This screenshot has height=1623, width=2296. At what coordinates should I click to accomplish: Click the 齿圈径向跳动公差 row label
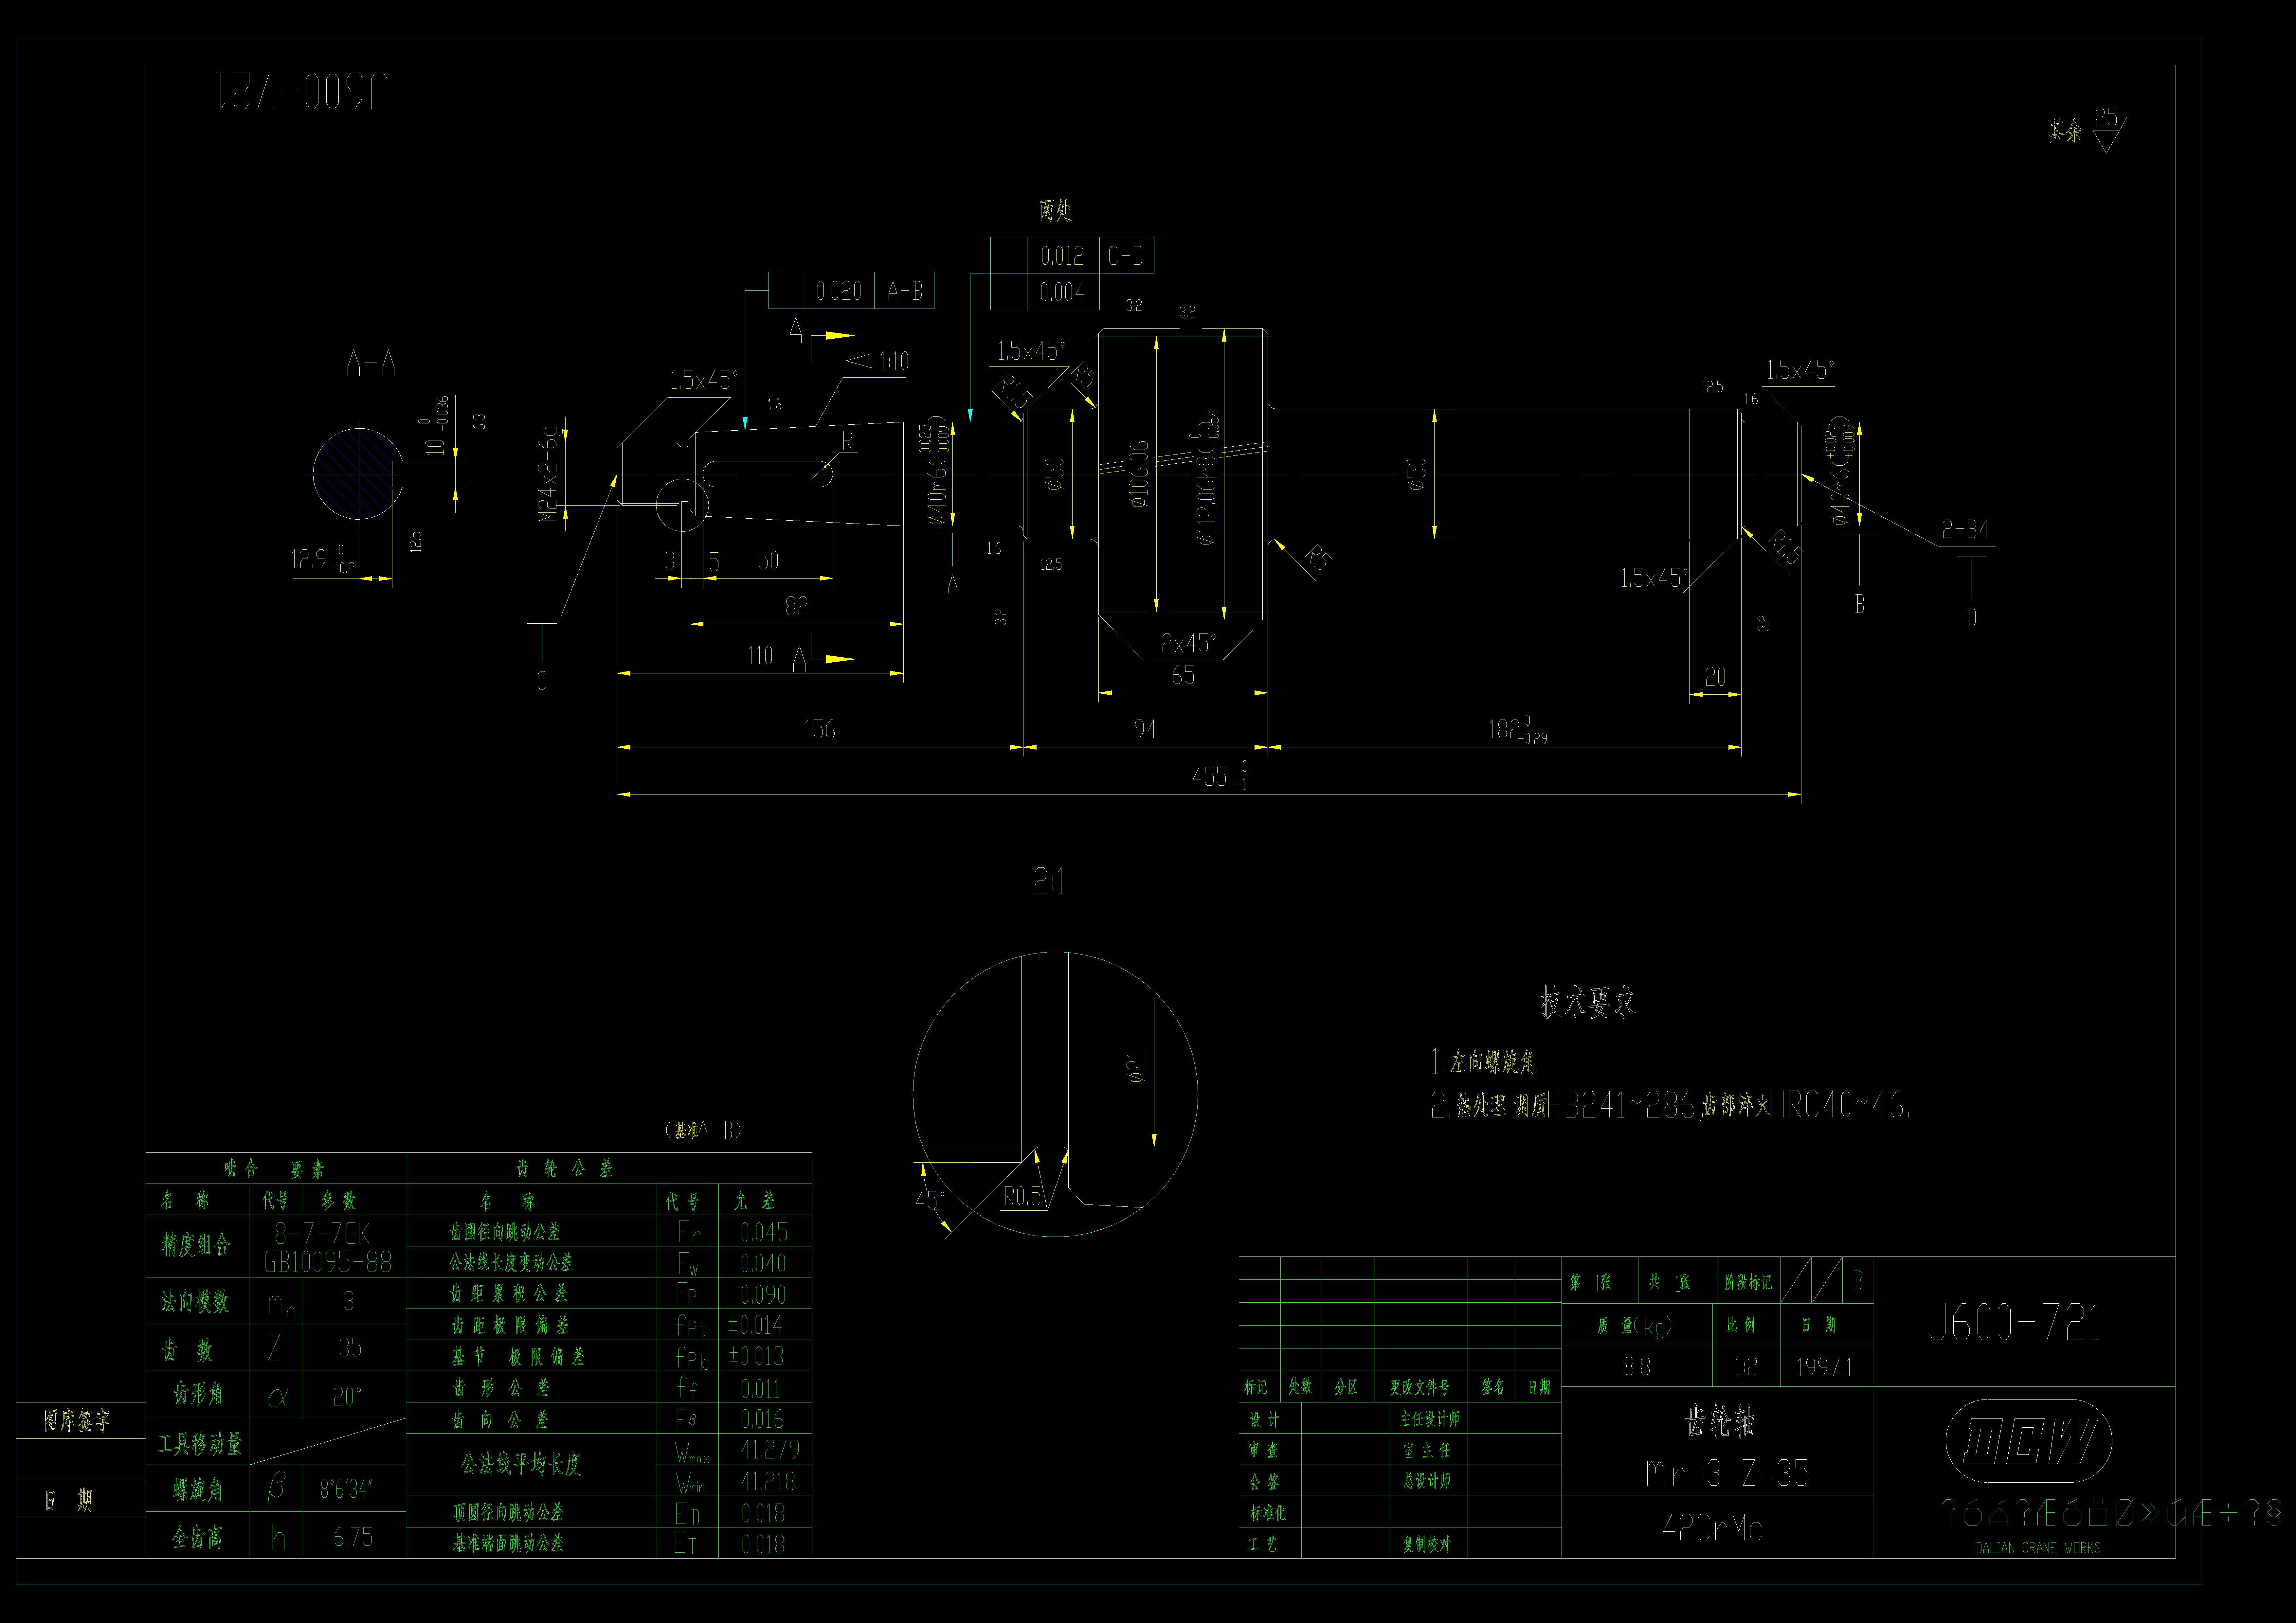tap(505, 1232)
